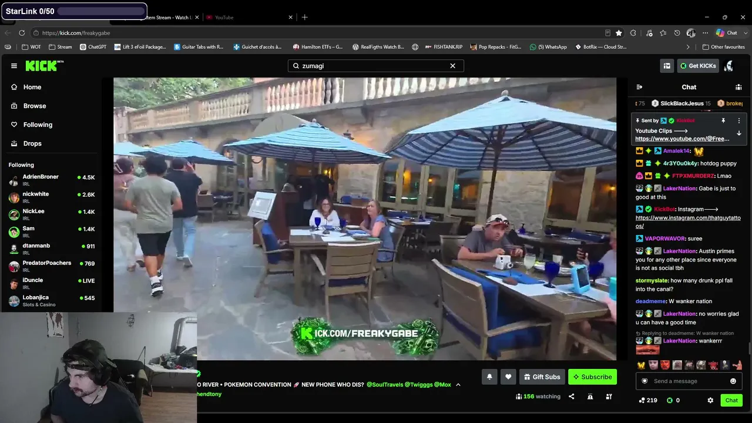This screenshot has height=423, width=752.
Task: Share the stream via share icon
Action: (x=571, y=397)
